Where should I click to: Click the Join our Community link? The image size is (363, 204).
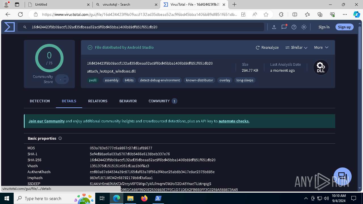[x=47, y=121]
